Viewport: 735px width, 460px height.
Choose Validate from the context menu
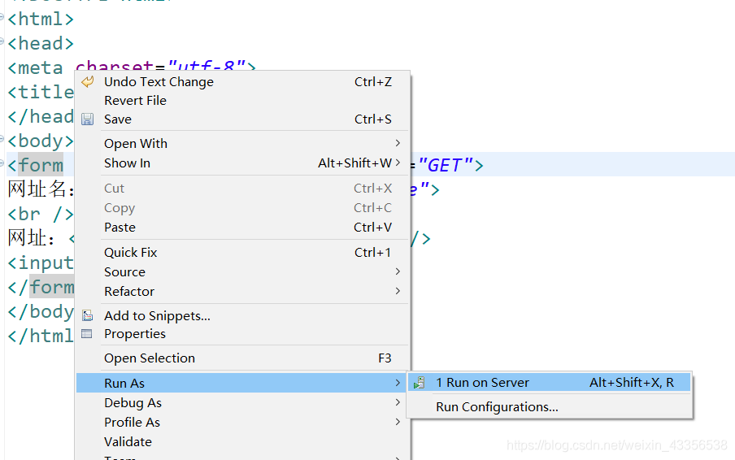pos(243,442)
